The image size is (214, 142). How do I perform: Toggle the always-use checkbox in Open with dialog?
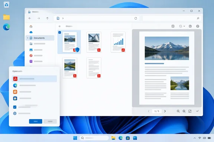(x=15, y=107)
